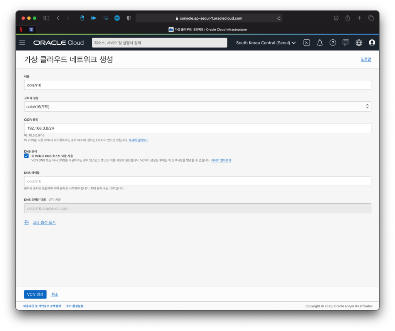Click the help question mark icon
Screen dimensions: 395x331
[x=333, y=43]
